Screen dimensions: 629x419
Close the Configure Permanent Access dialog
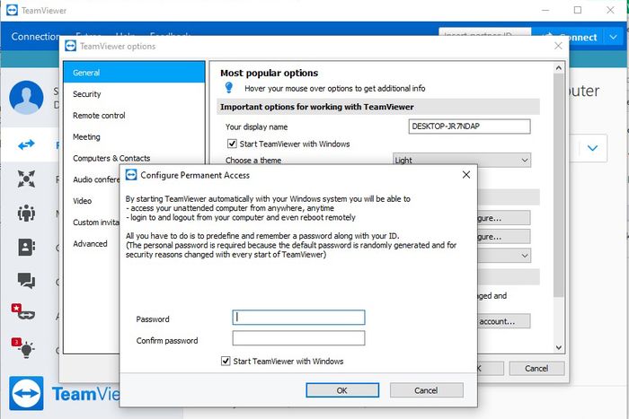coord(466,175)
